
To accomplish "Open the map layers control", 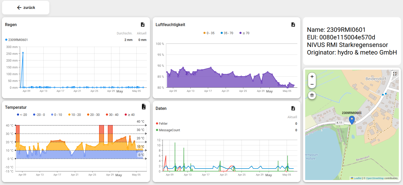I will tap(312, 96).
